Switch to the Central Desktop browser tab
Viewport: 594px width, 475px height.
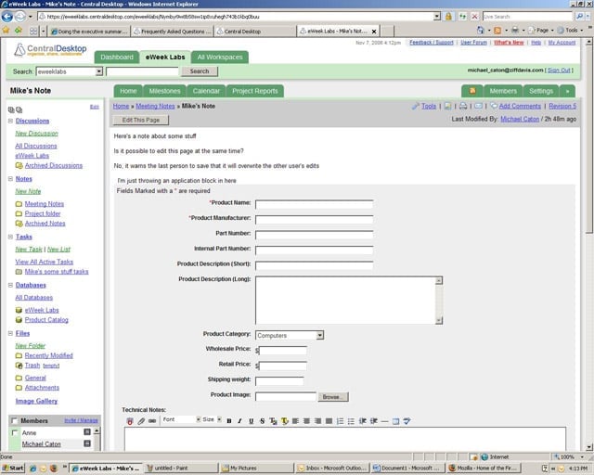(x=255, y=32)
